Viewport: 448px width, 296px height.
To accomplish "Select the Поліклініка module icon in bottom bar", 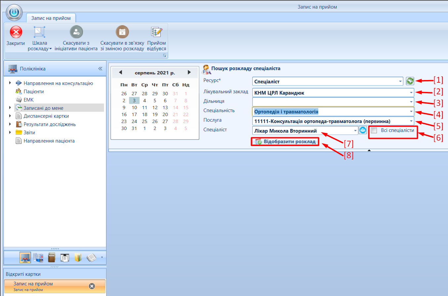I will [25, 257].
